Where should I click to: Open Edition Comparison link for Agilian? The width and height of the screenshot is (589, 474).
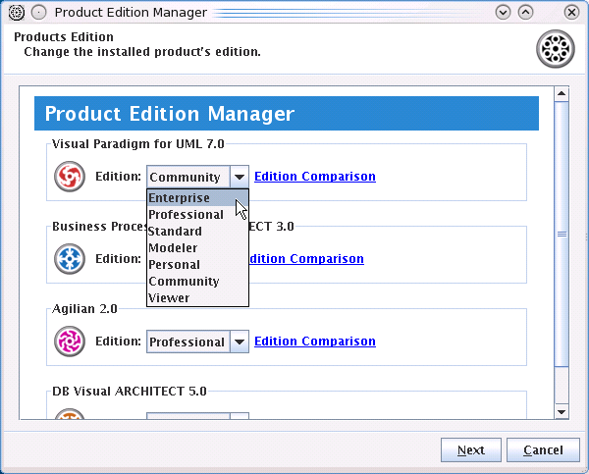coord(315,342)
